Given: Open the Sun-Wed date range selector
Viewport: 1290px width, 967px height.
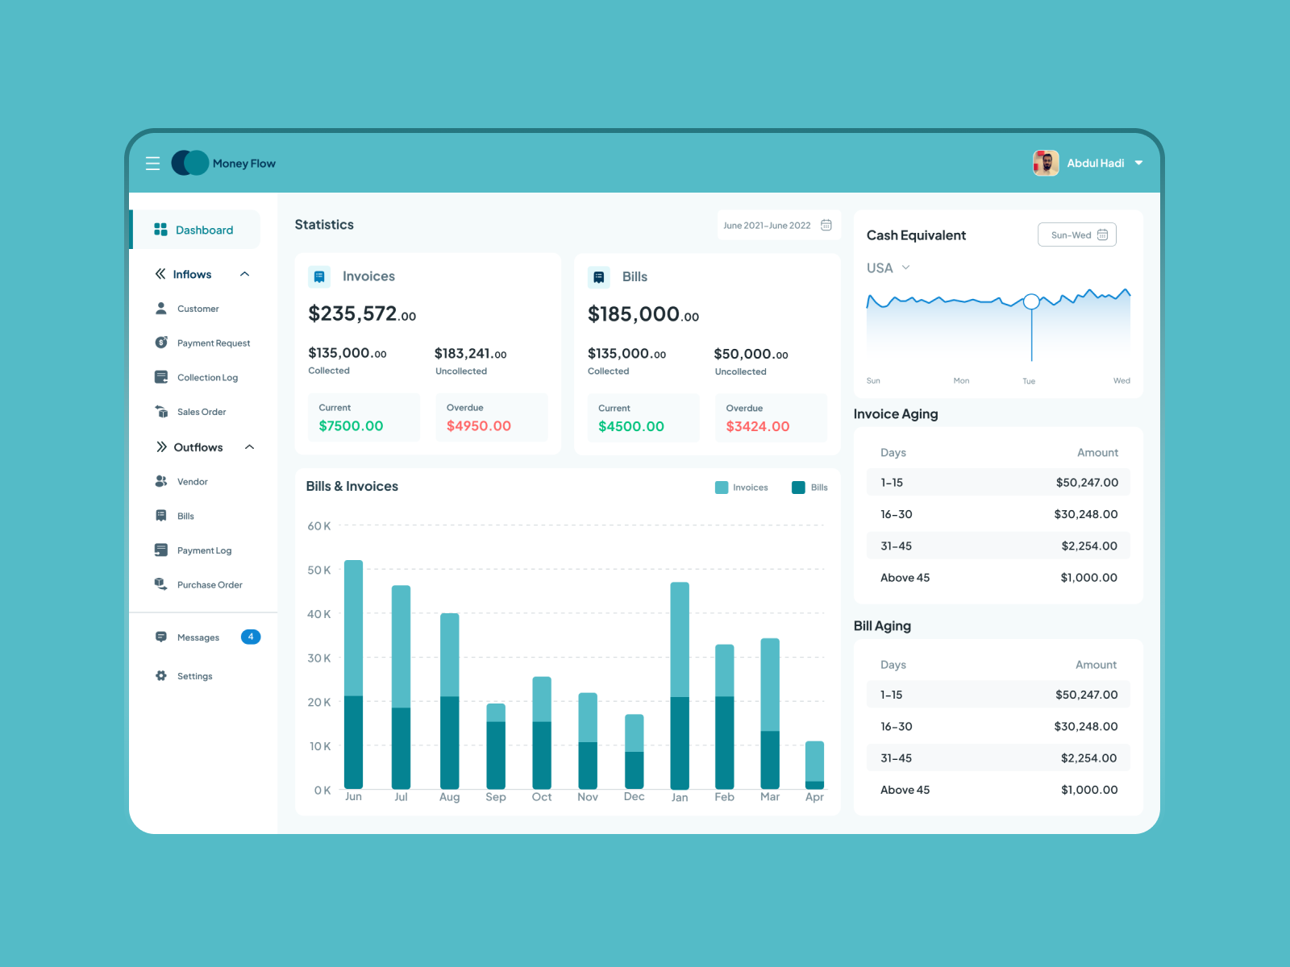Looking at the screenshot, I should [1076, 234].
